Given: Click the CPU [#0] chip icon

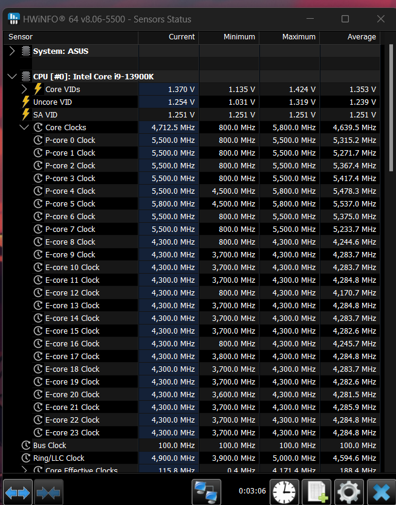Looking at the screenshot, I should 26,76.
